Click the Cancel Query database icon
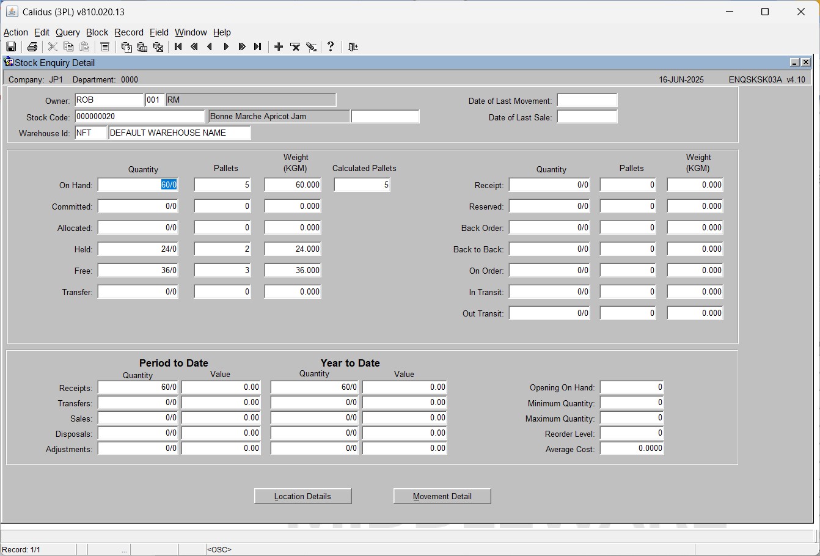Image resolution: width=820 pixels, height=556 pixels. [158, 47]
